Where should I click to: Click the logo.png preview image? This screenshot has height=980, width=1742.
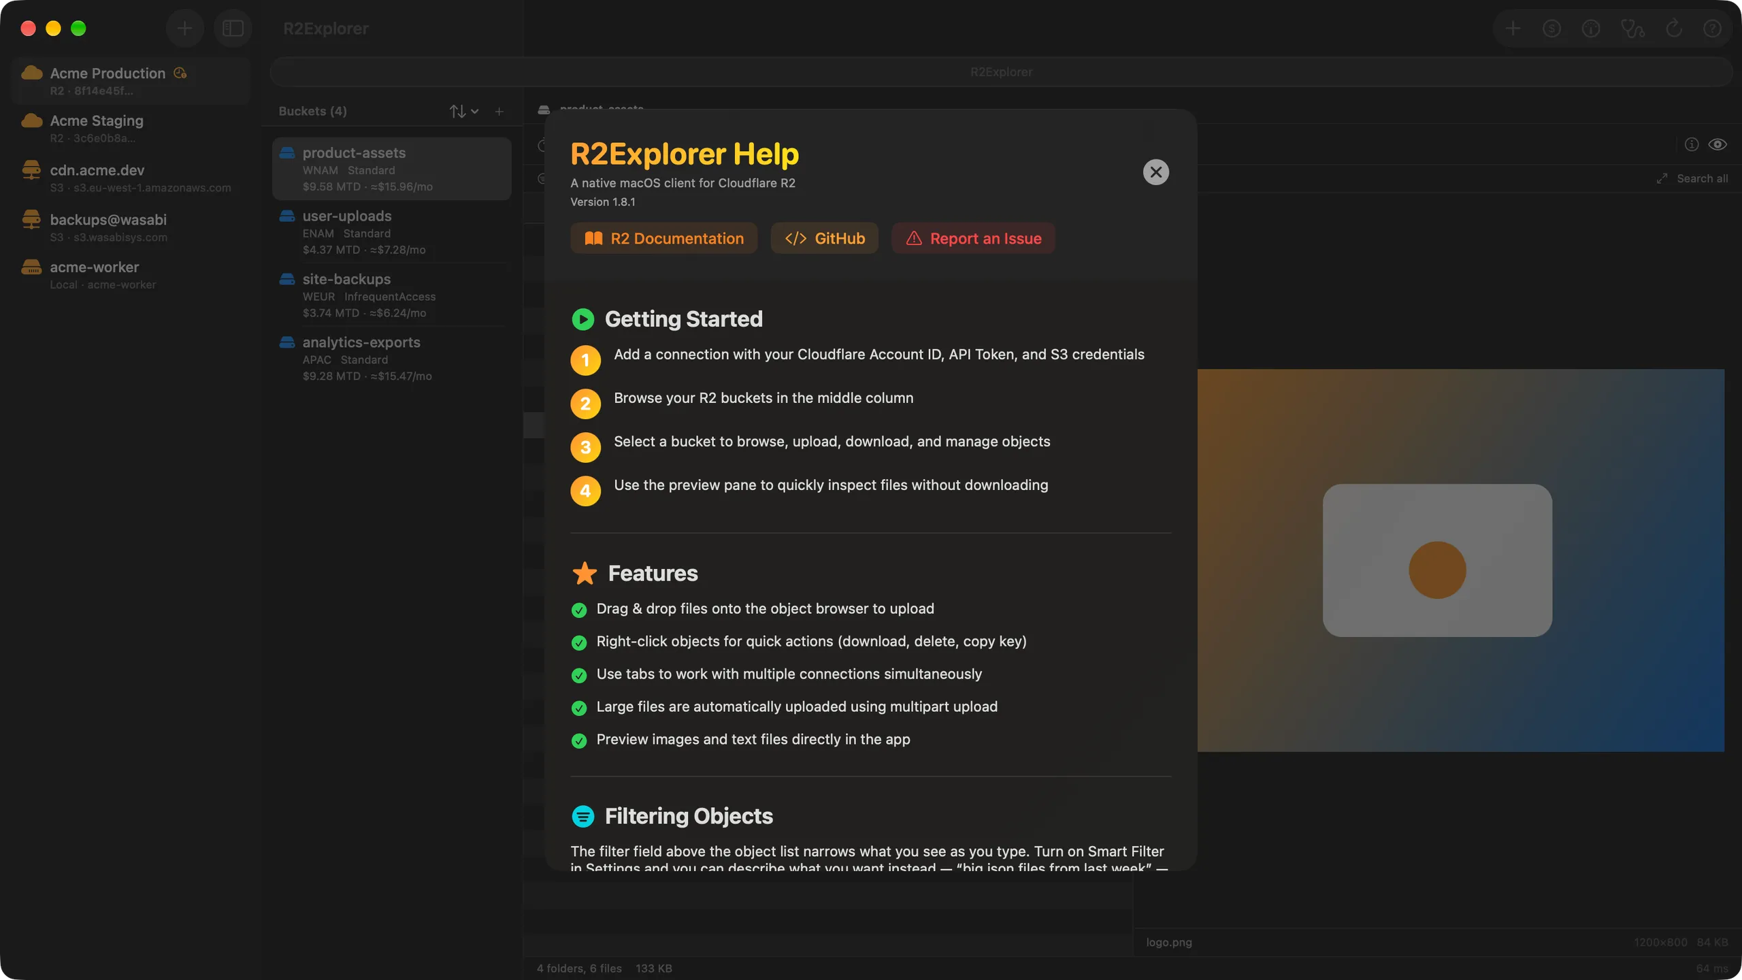1460,560
